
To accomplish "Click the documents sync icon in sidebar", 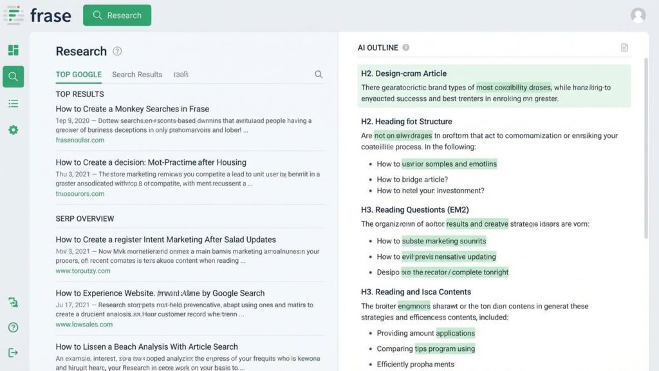I will coord(13,302).
